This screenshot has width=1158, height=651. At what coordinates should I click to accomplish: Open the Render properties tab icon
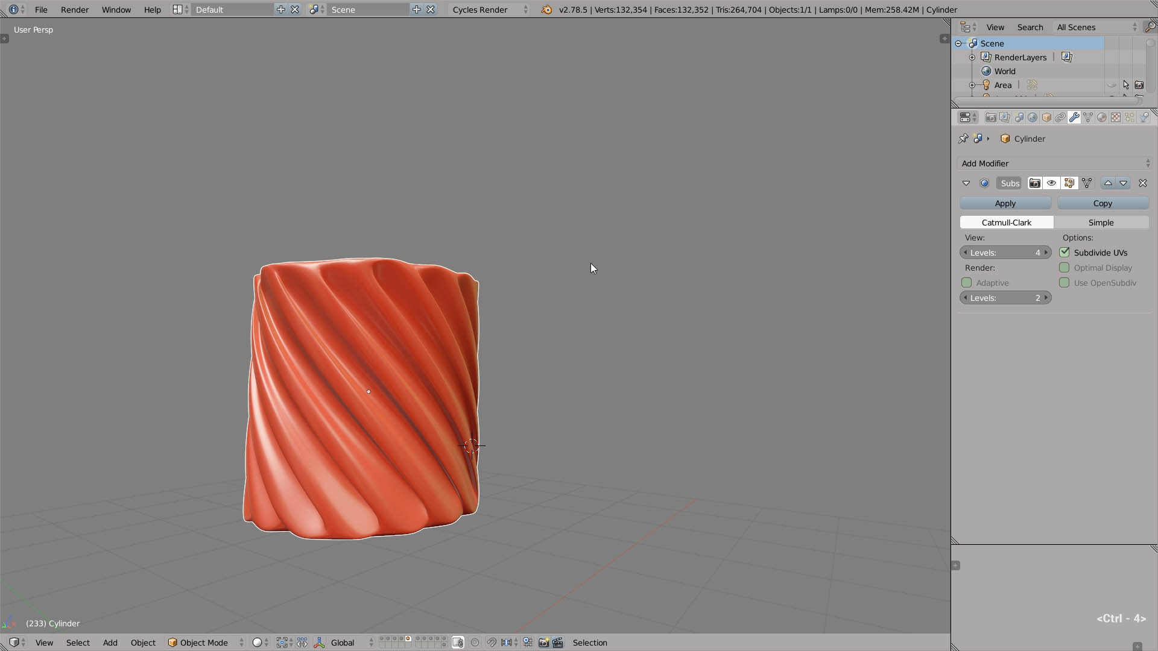[990, 118]
